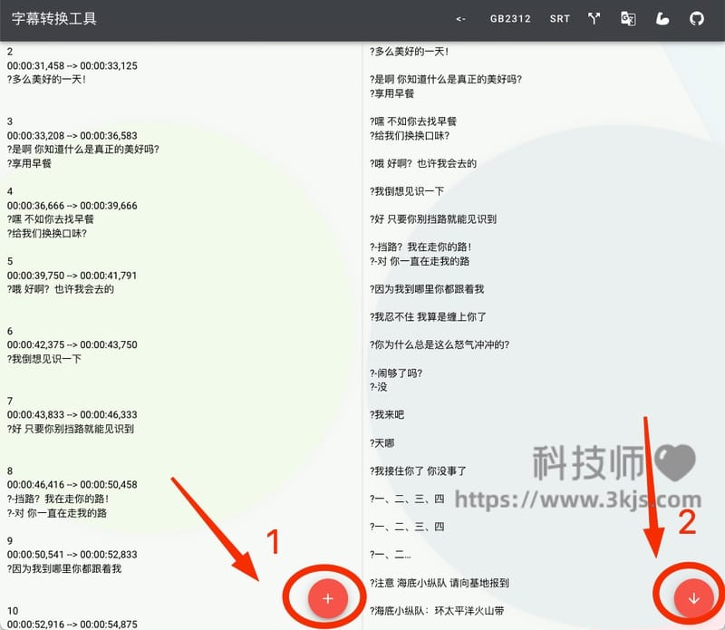Click timestamp '00:00:52,916 --> 00:00:54,875'
This screenshot has width=725, height=630.
[72, 624]
